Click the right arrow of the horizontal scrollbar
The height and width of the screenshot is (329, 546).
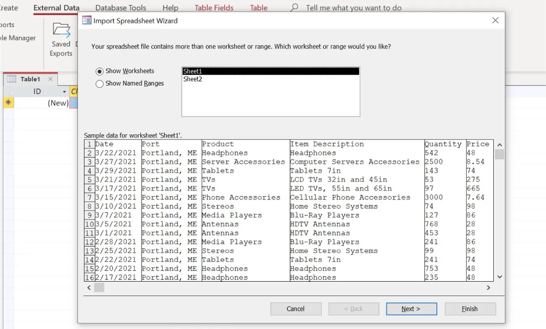[x=488, y=288]
